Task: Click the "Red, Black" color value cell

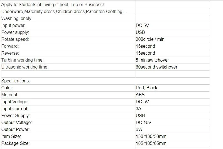Action: [x=146, y=88]
